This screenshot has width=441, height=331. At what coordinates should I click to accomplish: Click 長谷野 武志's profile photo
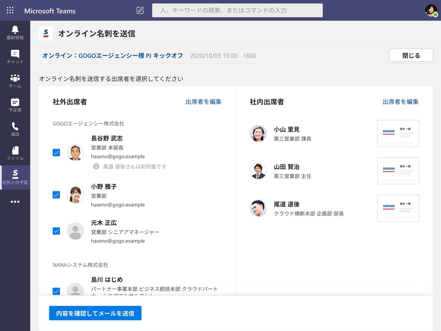point(75,153)
